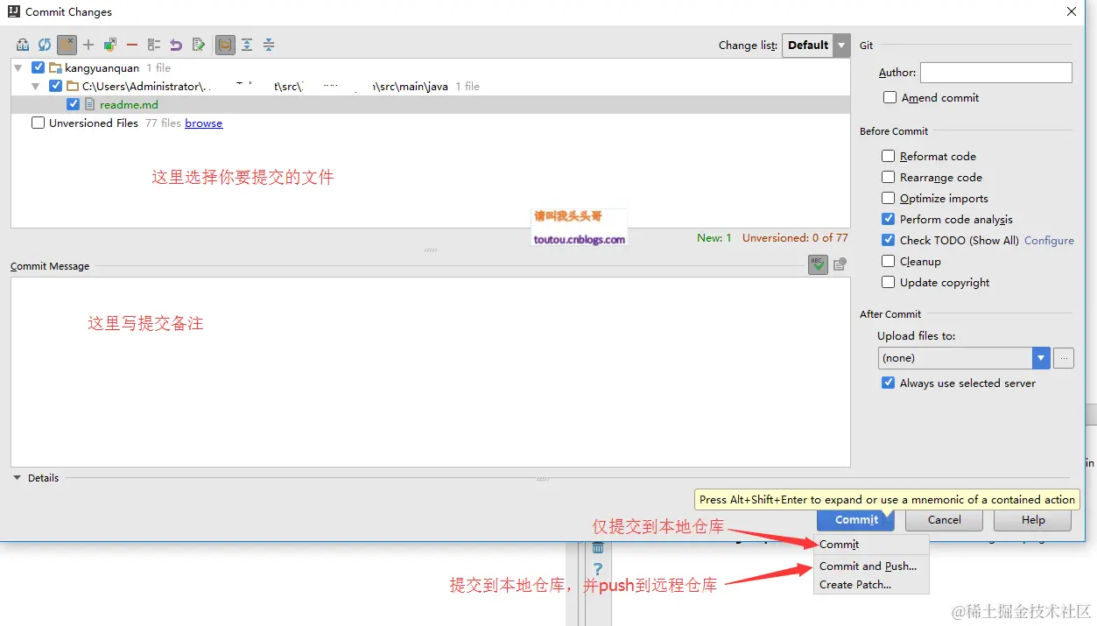The width and height of the screenshot is (1097, 626).
Task: Open the Show Diff icon in toolbar
Action: [x=22, y=44]
